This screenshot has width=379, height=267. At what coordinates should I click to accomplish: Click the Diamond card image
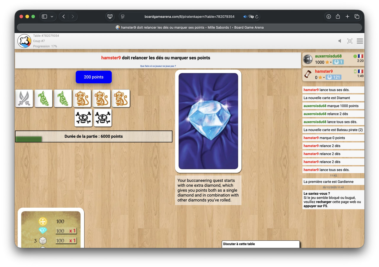pyautogui.click(x=208, y=121)
